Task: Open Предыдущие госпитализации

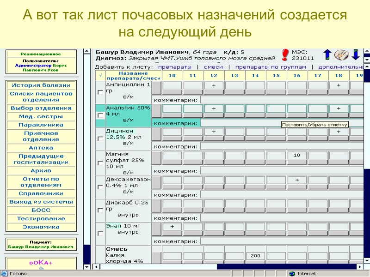Action: (x=41, y=159)
